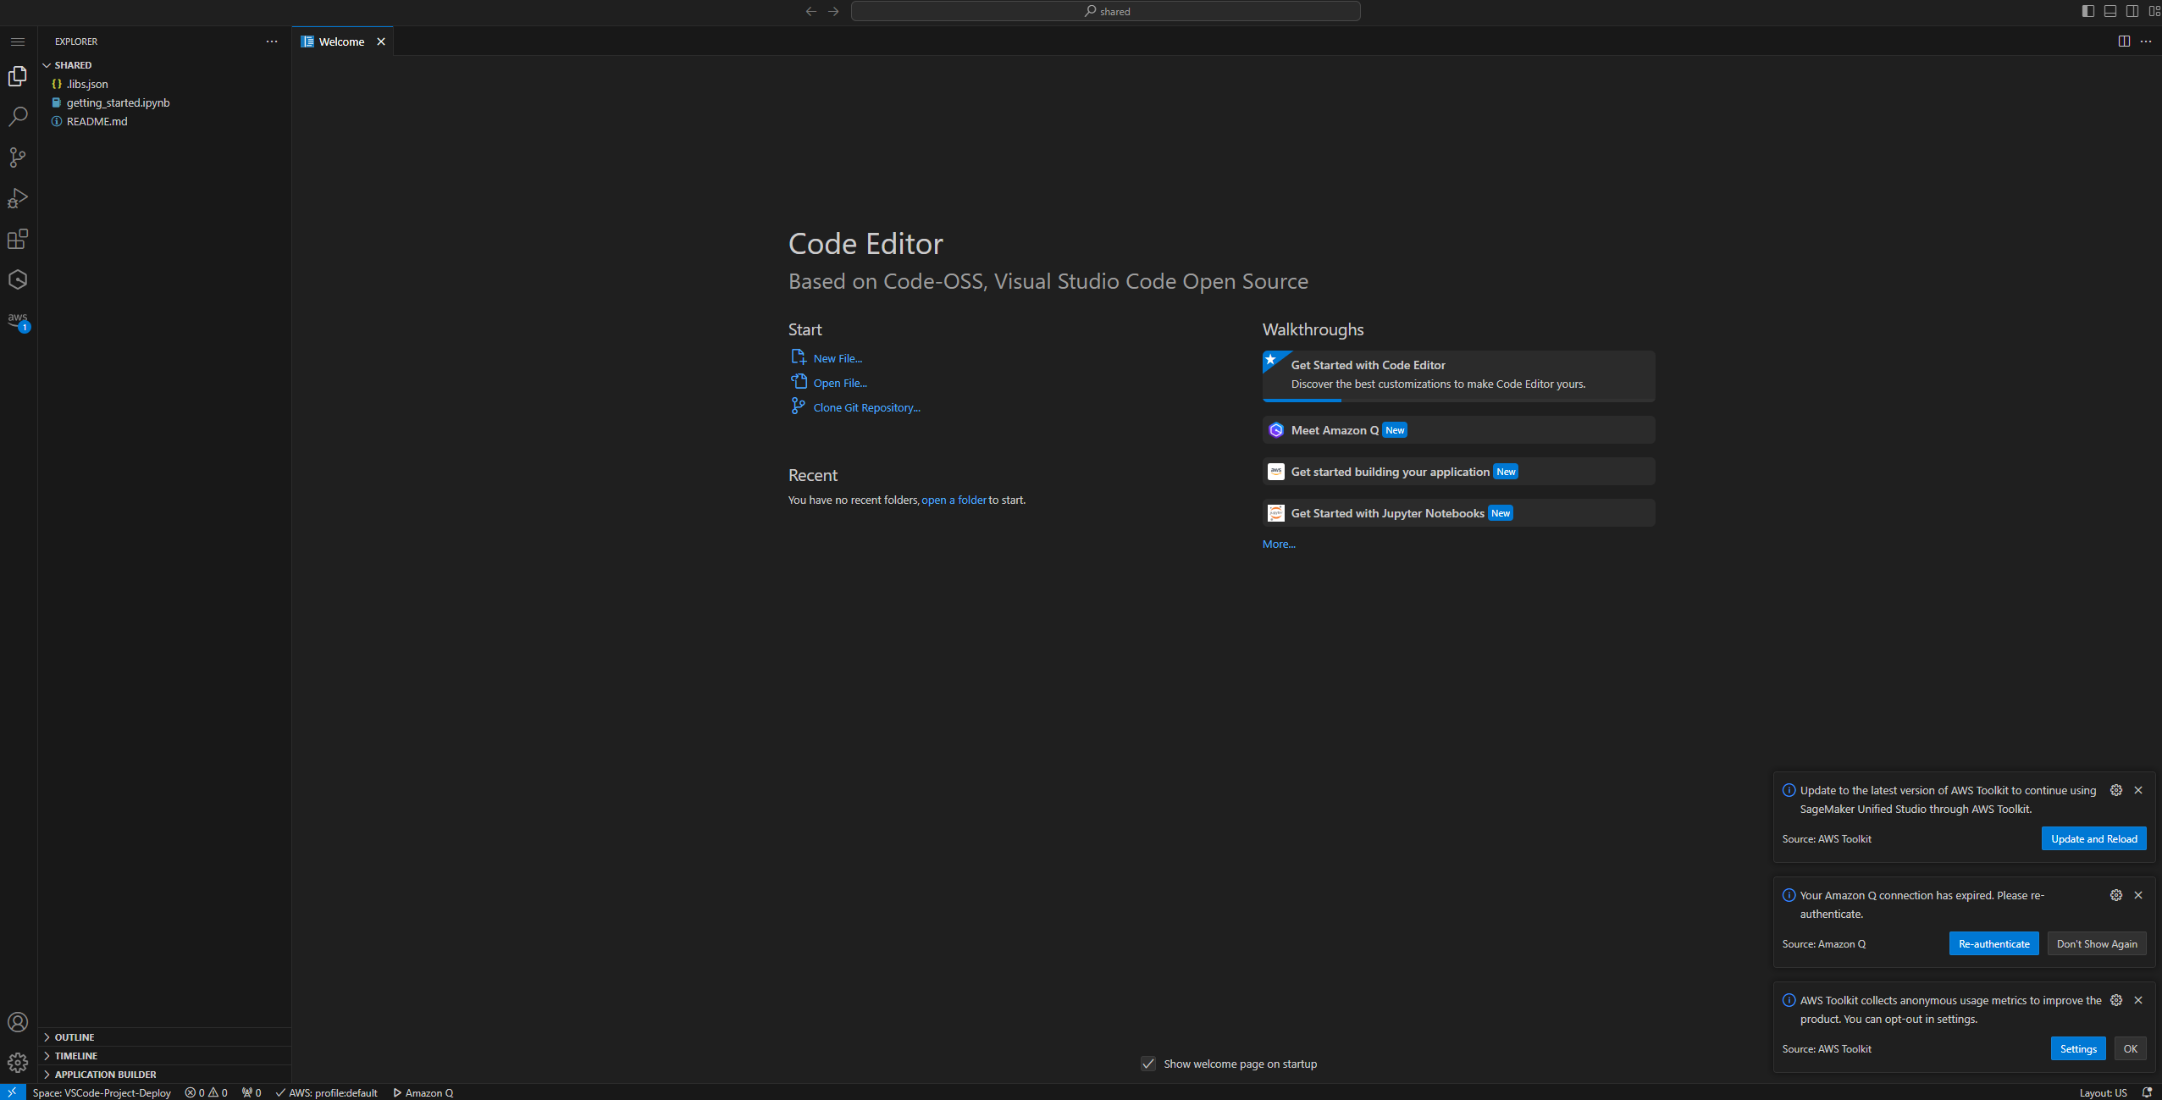The image size is (2162, 1100).
Task: Click the remote connection status bar icon
Action: pos(13,1092)
